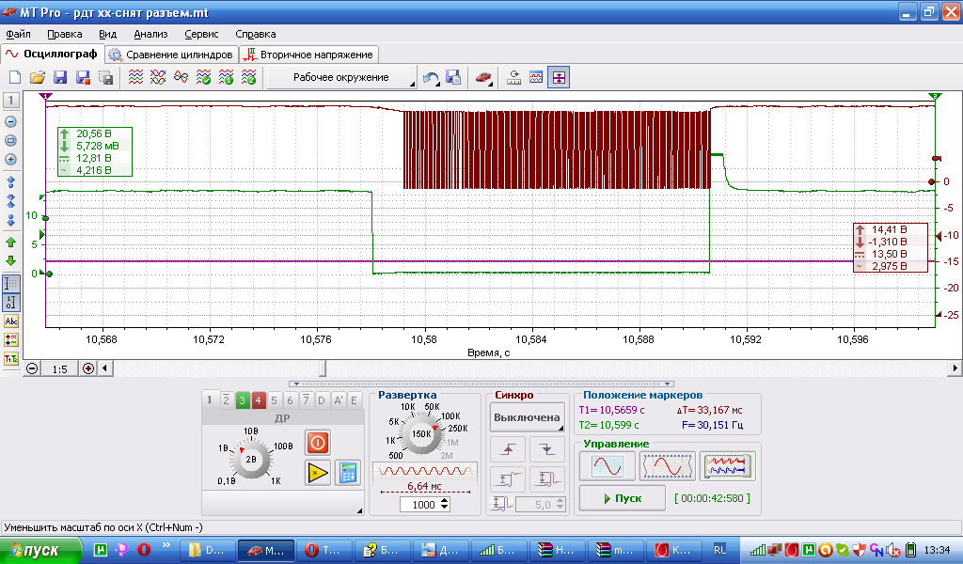Increase the sweep value 1000 with the up arrow
Viewport: 963px width, 564px height.
[x=445, y=501]
